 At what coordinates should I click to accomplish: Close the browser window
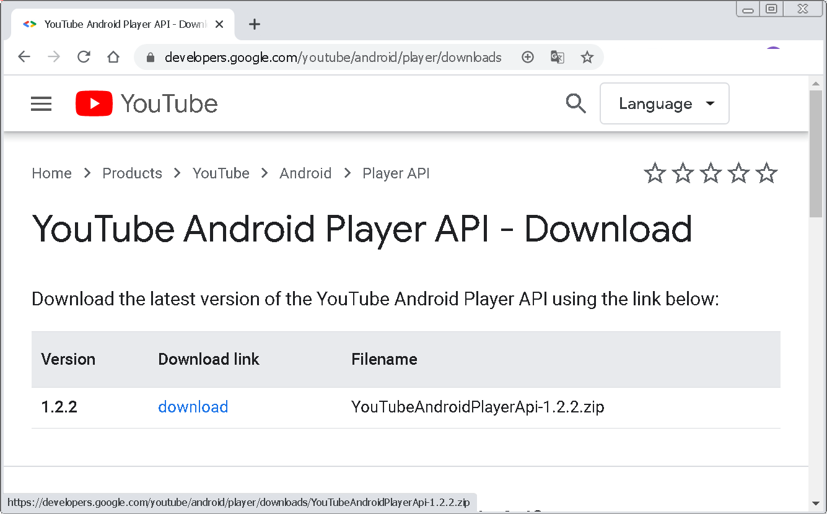tap(803, 9)
